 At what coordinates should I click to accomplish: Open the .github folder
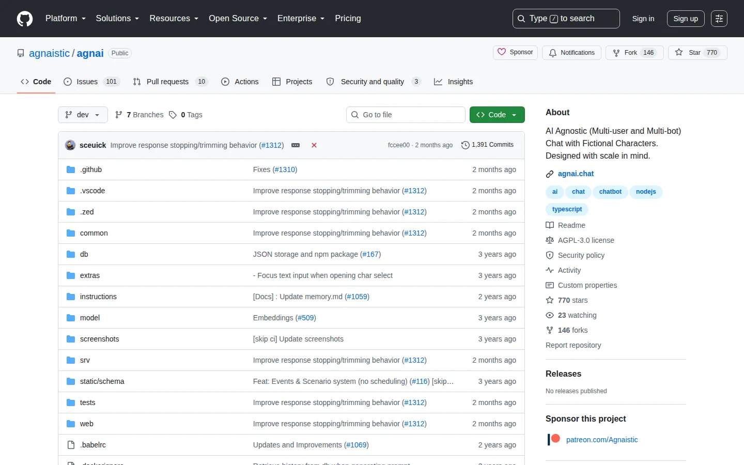[91, 169]
